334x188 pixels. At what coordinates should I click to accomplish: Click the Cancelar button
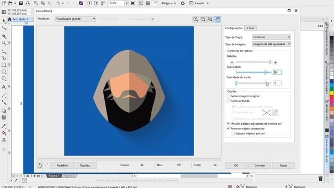[260, 166]
